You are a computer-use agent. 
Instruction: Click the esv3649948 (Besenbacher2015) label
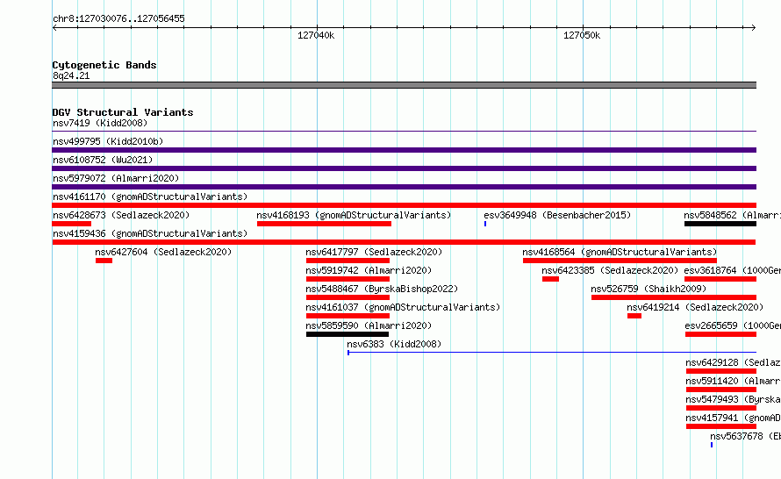pyautogui.click(x=557, y=215)
